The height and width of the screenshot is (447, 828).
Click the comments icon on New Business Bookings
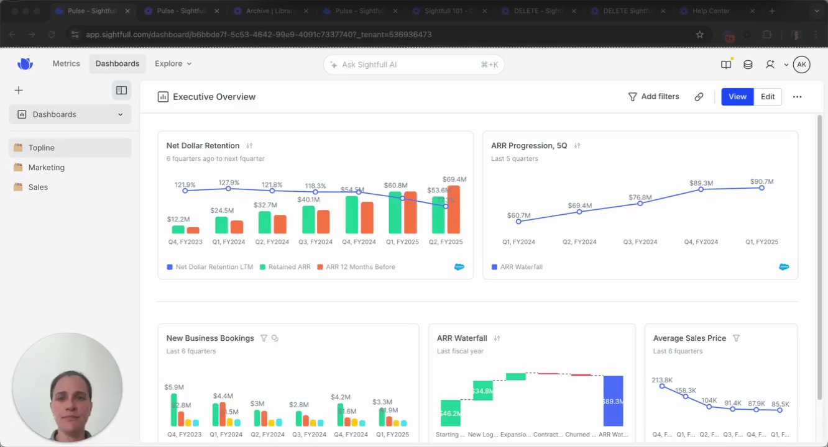pyautogui.click(x=275, y=338)
